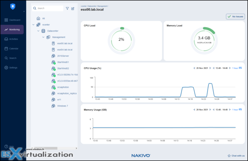Switch to the Dashboard menu

tap(12, 20)
